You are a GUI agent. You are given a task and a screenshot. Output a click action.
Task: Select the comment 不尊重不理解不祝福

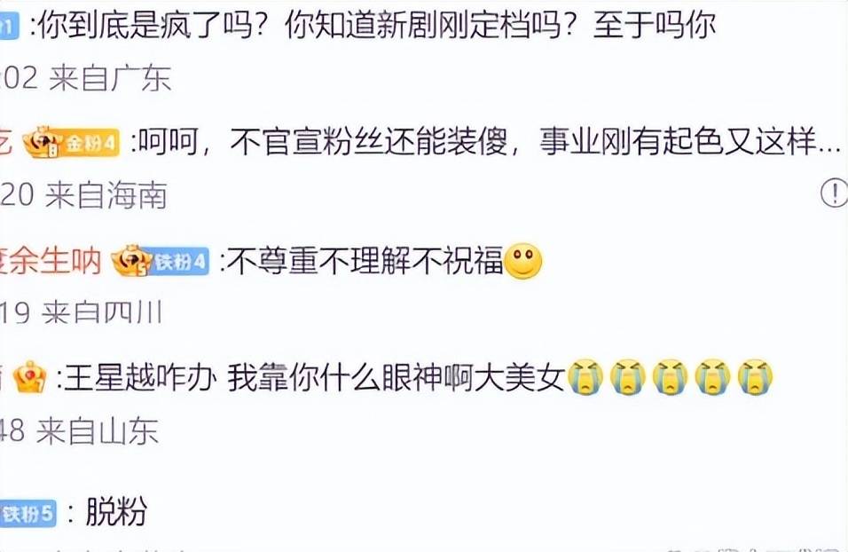(365, 261)
